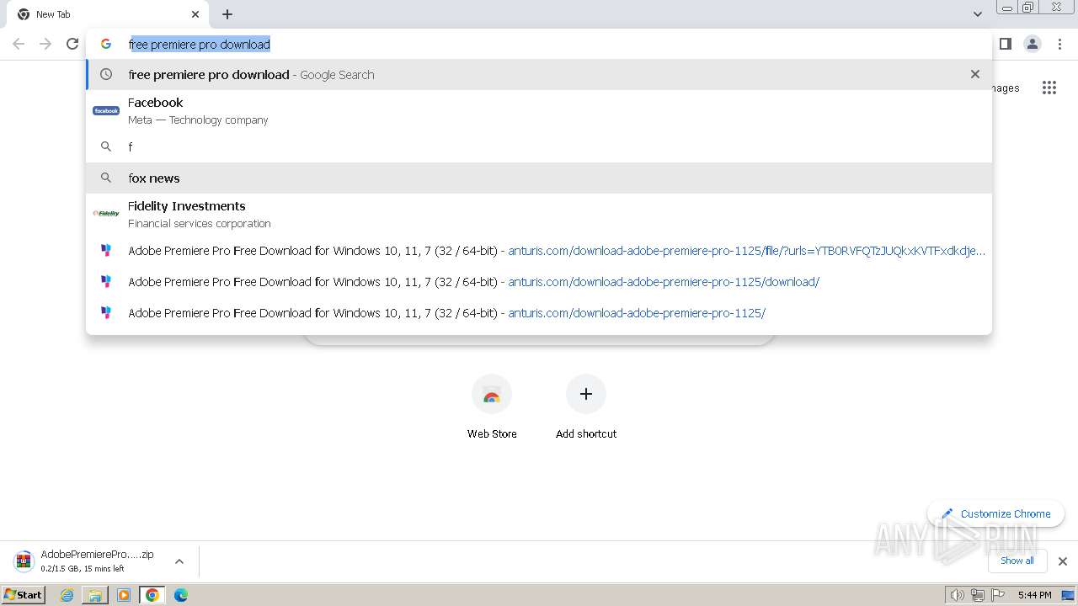
Task: Reload the page with the refresh icon
Action: pyautogui.click(x=72, y=44)
